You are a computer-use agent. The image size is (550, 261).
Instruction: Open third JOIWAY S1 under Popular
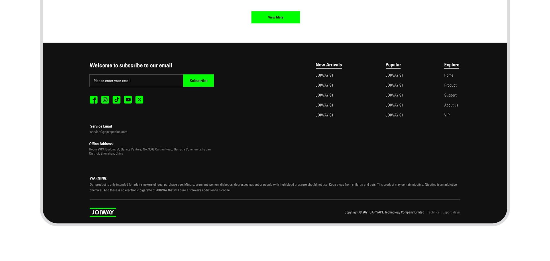(x=394, y=95)
